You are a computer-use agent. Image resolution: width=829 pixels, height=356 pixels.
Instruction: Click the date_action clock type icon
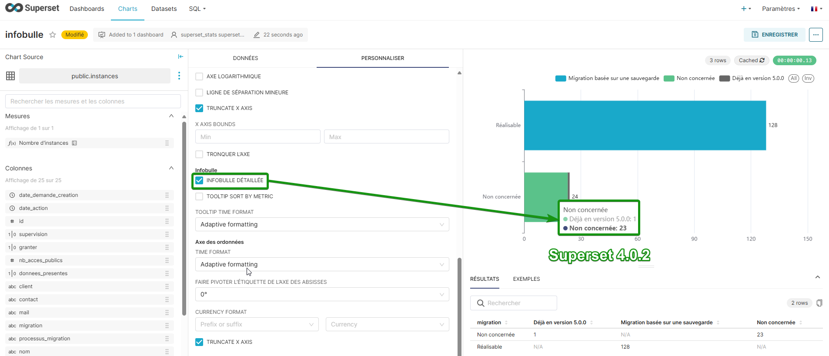pos(12,208)
